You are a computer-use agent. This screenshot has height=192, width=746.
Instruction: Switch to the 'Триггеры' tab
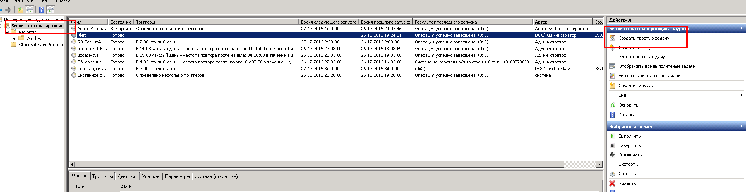pyautogui.click(x=102, y=176)
